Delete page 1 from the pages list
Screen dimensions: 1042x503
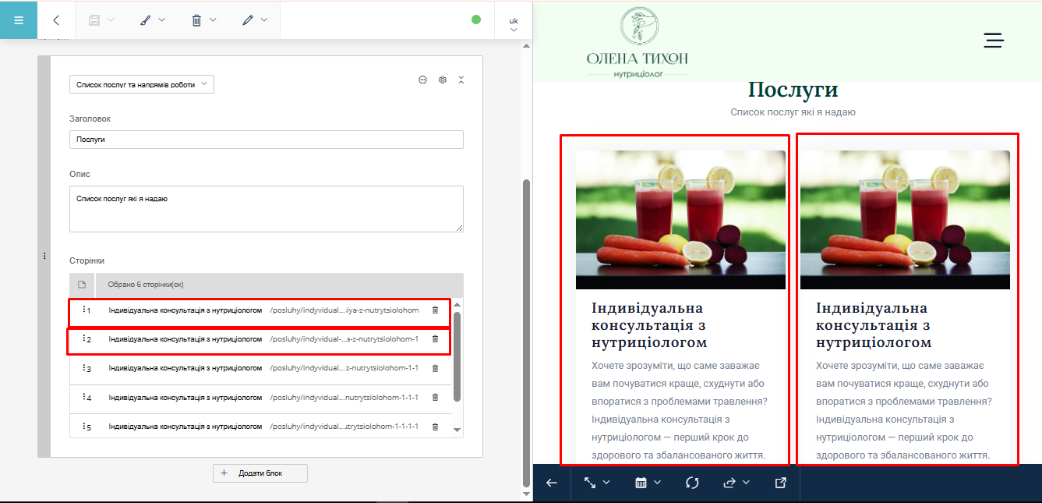435,310
